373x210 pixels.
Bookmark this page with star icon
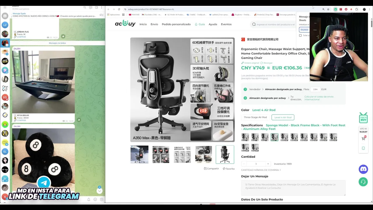pos(328,9)
